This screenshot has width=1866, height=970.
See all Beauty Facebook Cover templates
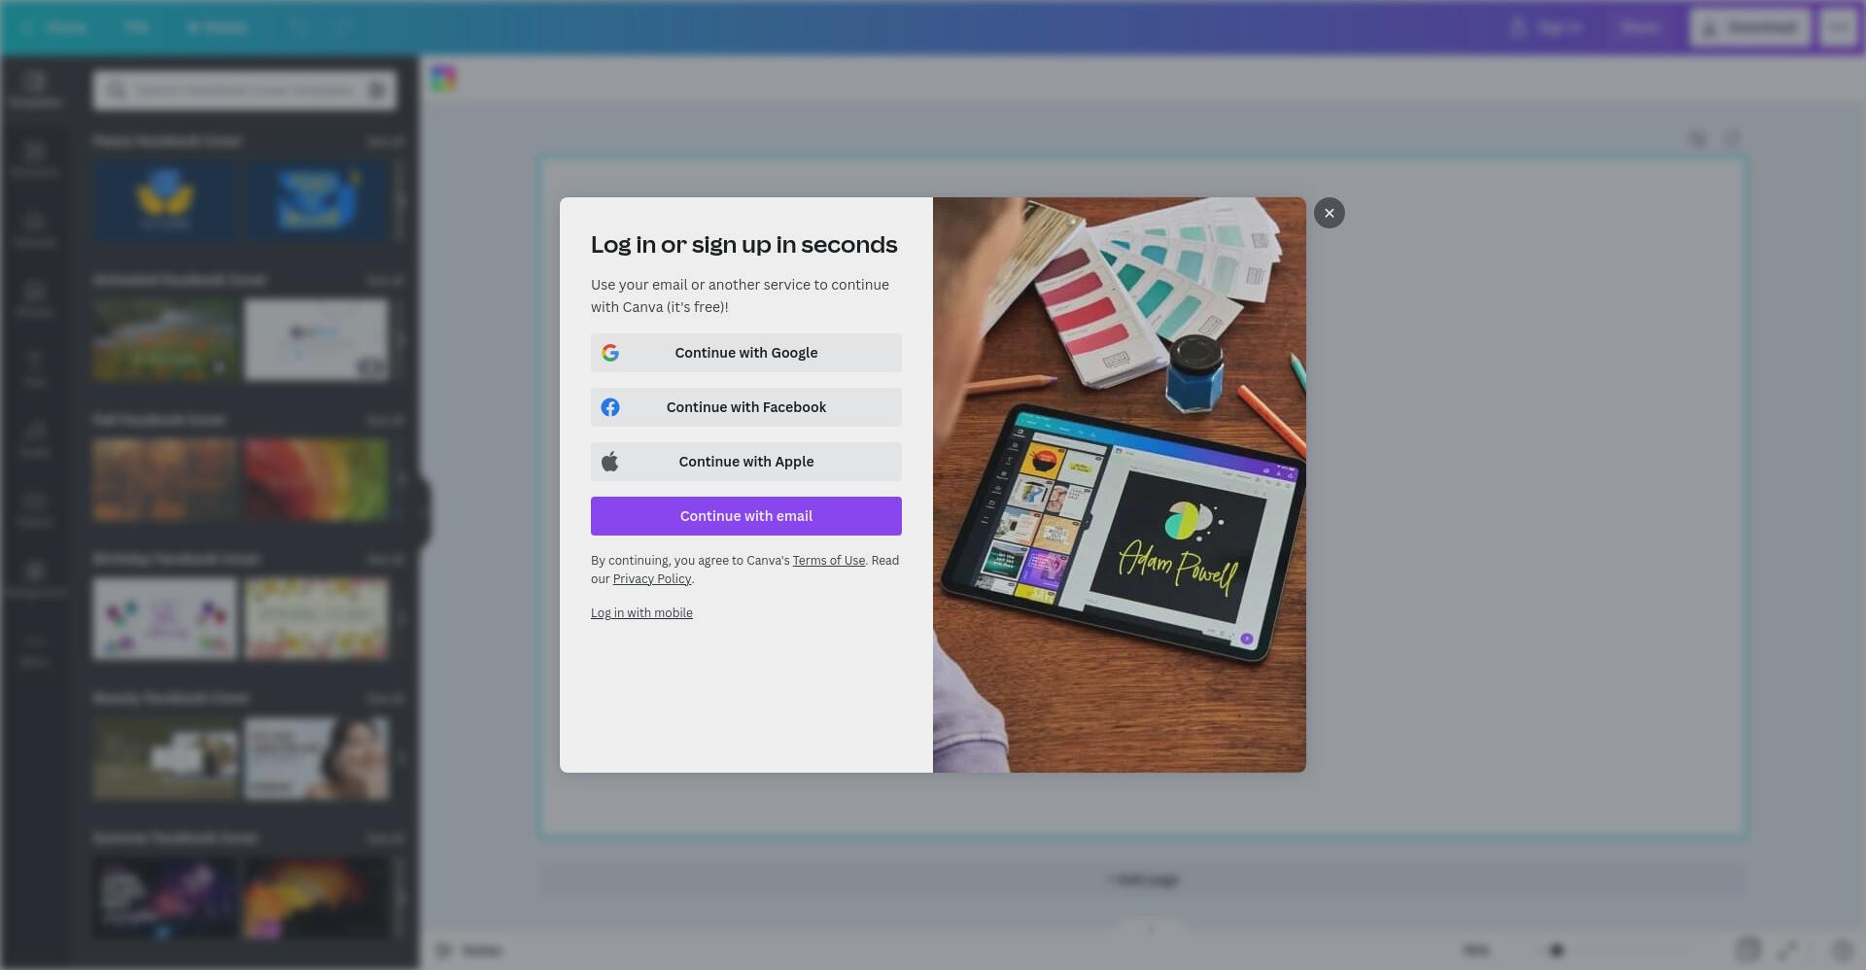click(385, 699)
